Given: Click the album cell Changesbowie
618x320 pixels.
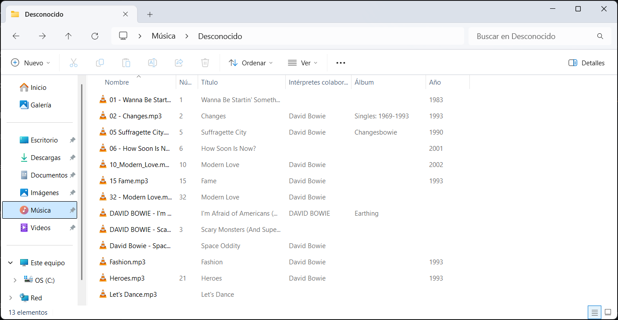Looking at the screenshot, I should 376,132.
